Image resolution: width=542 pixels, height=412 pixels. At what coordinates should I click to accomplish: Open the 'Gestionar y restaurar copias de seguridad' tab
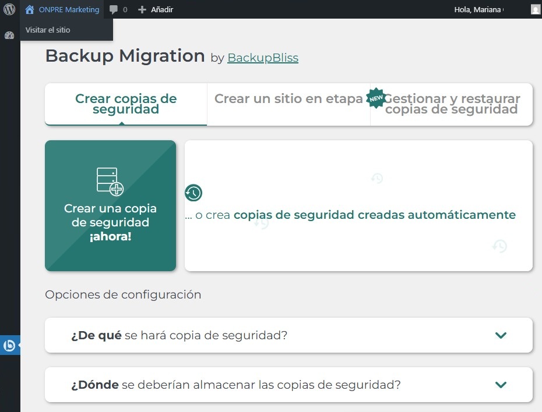click(x=453, y=105)
